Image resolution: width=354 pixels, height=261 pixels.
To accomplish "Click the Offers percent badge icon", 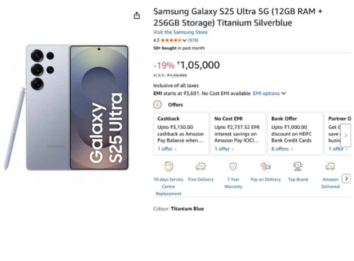I will pos(158,104).
